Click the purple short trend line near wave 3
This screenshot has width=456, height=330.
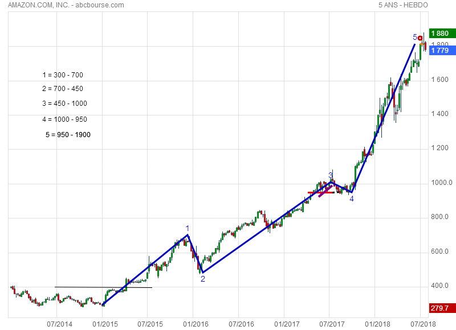click(325, 191)
